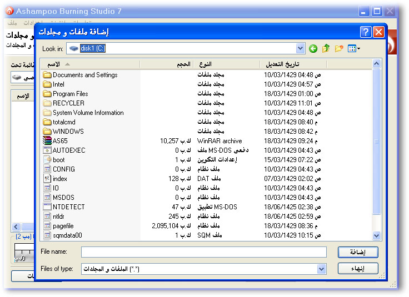
Task: Select the totalcmd folder icon
Action: 47,122
